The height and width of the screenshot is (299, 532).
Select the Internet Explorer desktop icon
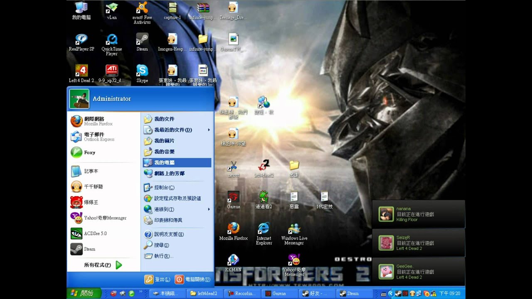tap(264, 234)
